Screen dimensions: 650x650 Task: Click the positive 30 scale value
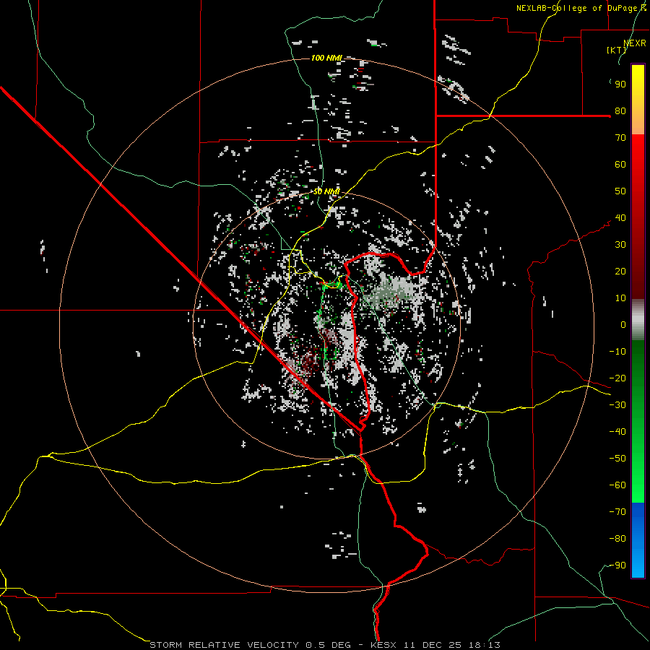pos(620,245)
